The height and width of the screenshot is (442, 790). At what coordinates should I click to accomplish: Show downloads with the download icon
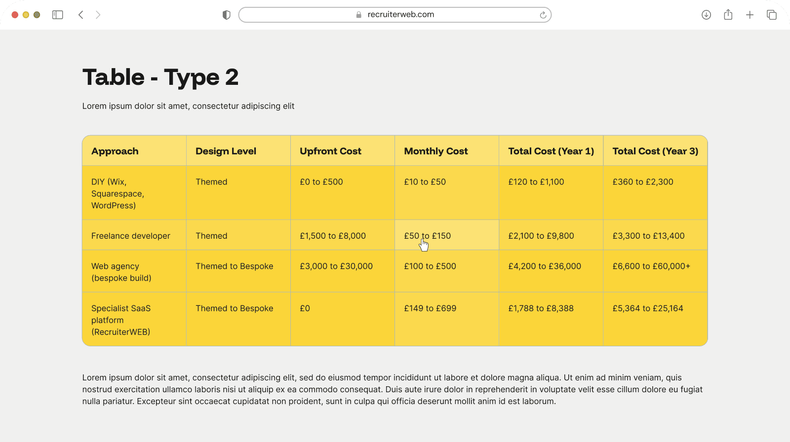[706, 15]
